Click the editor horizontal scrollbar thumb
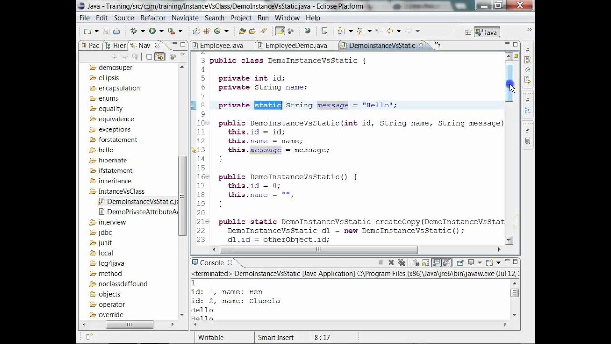 coord(318,249)
